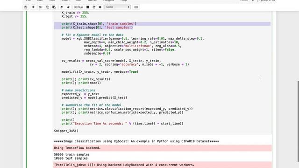This screenshot has width=299, height=168.
Task: Click "cv_results = cross_val_score" line
Action: coord(111,61)
